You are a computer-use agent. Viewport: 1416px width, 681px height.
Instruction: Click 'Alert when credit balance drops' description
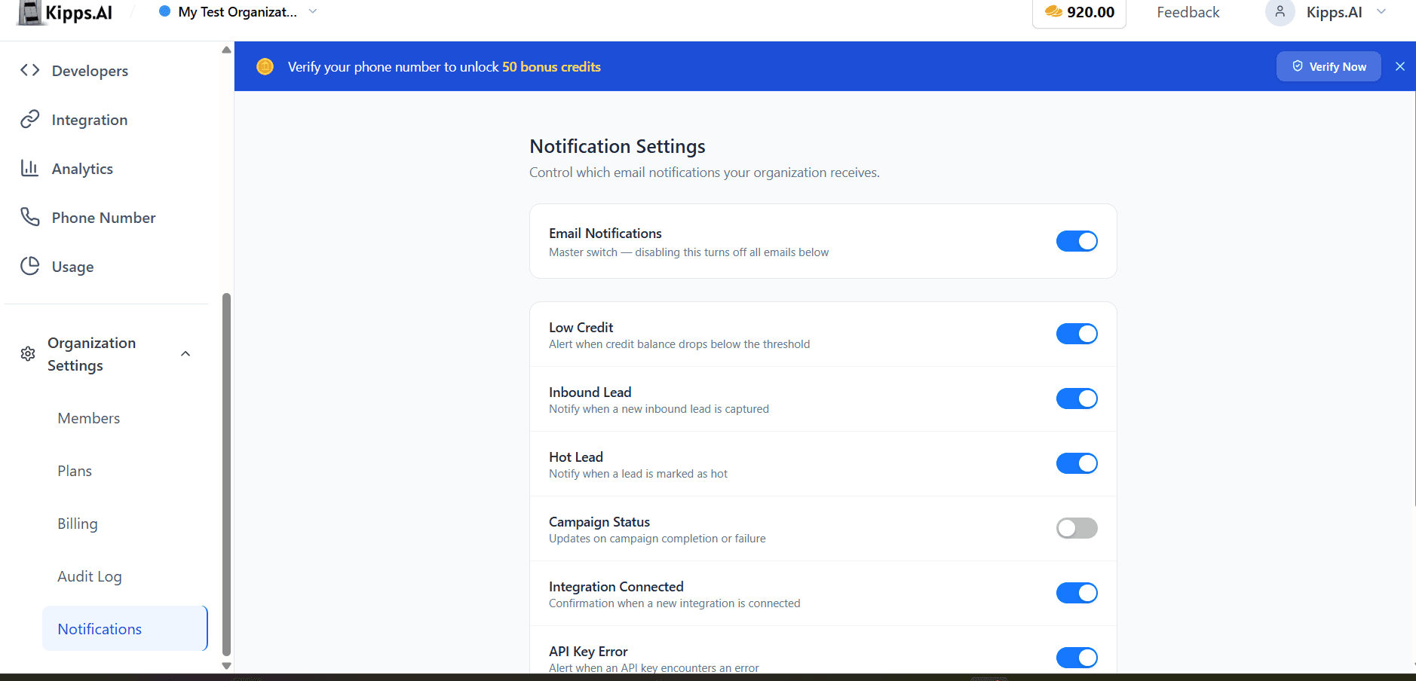(679, 344)
